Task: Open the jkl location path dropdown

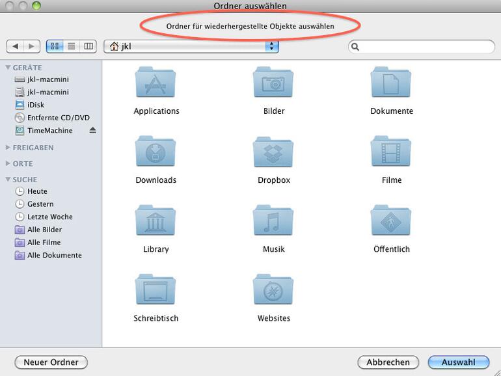Action: click(x=191, y=46)
